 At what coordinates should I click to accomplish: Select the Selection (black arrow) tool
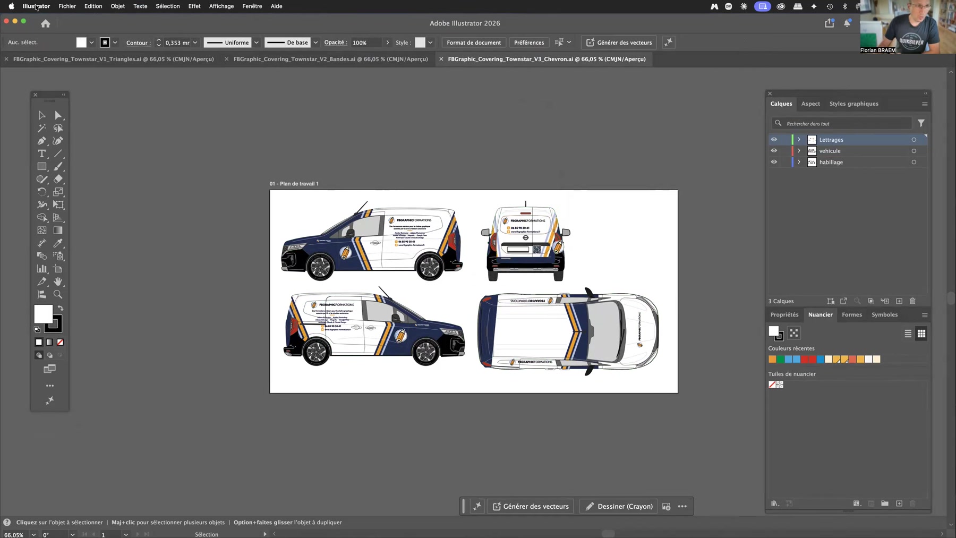tap(41, 115)
